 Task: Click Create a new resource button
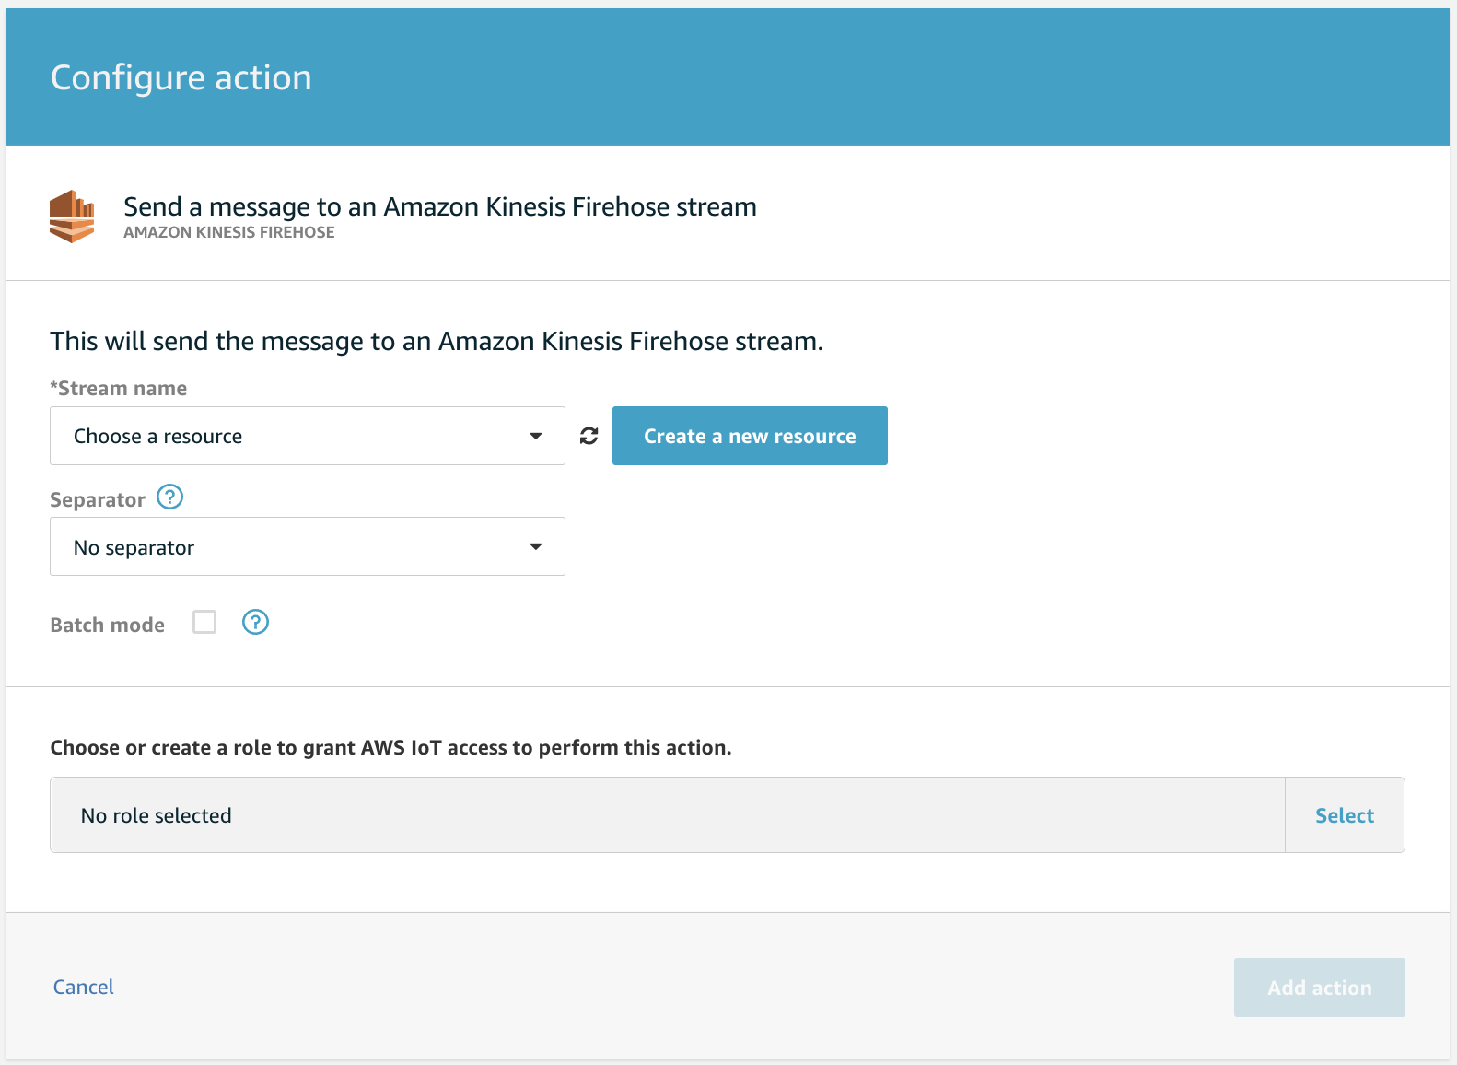[750, 436]
